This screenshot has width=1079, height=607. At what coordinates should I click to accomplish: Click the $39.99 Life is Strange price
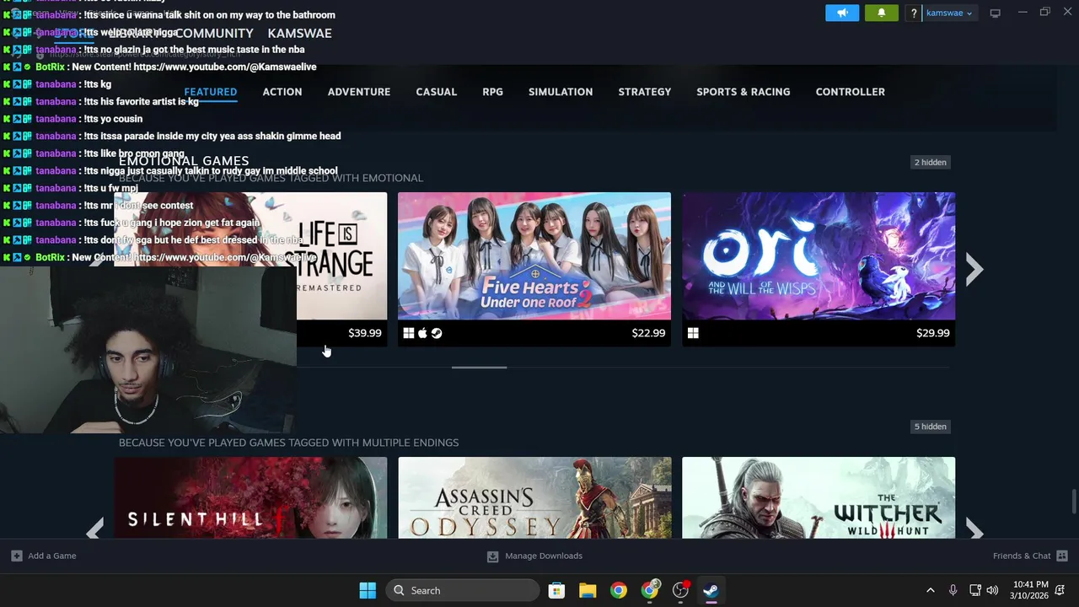[365, 333]
